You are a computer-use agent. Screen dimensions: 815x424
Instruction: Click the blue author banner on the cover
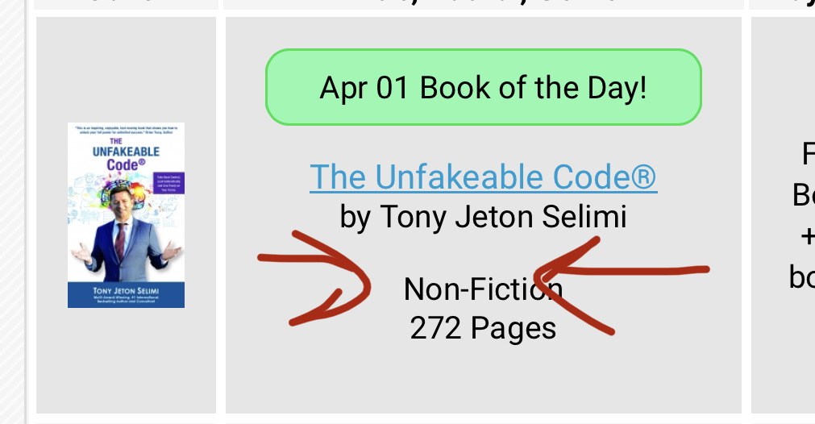pos(127,294)
